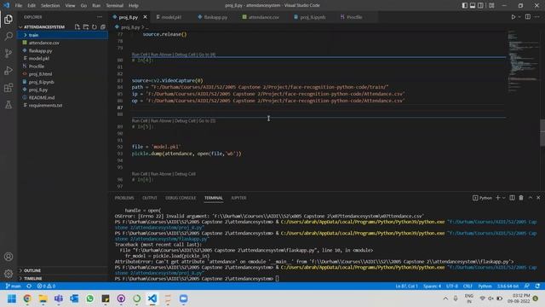
Task: Toggle primary side bar layout icon
Action: click(465, 5)
